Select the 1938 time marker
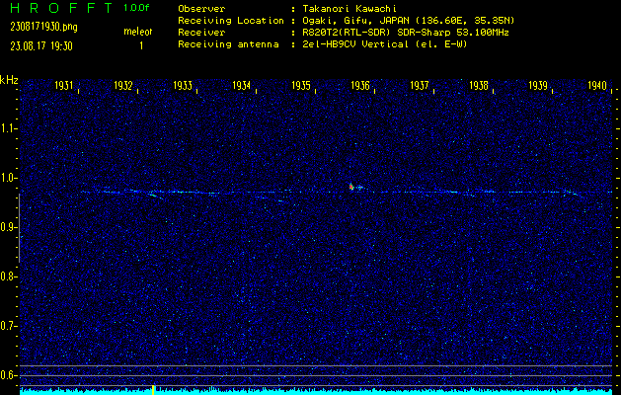The image size is (621, 395). (479, 86)
